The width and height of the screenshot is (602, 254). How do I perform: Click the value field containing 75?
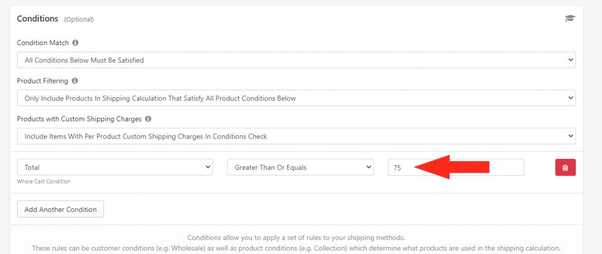[x=456, y=167]
